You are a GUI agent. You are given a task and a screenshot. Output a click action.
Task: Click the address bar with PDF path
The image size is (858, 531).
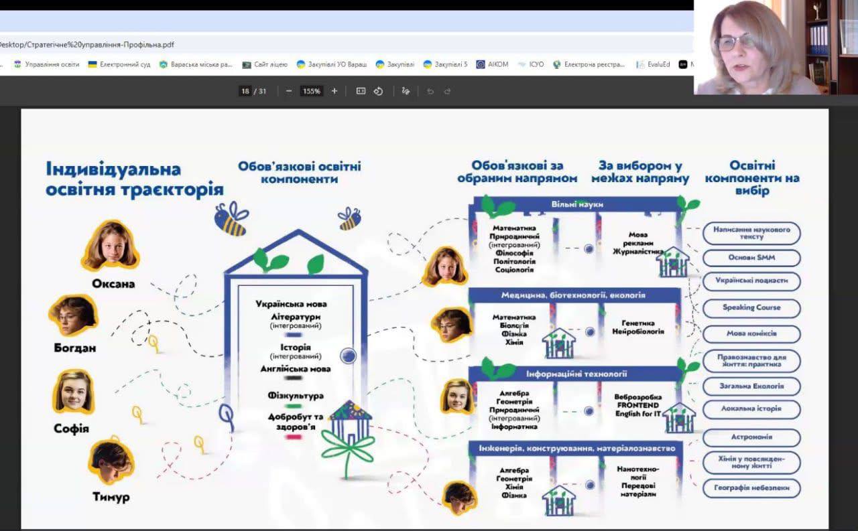[268, 44]
